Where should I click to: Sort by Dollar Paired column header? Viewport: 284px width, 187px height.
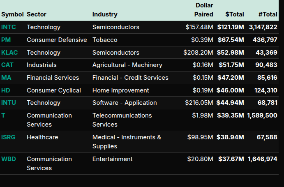tap(204, 10)
